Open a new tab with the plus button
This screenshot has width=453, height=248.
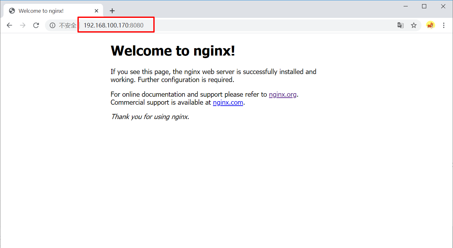pos(112,11)
